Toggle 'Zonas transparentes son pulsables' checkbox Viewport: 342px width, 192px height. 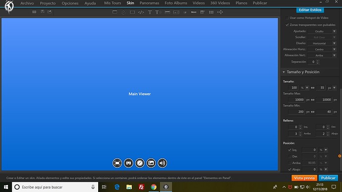pyautogui.click(x=287, y=25)
